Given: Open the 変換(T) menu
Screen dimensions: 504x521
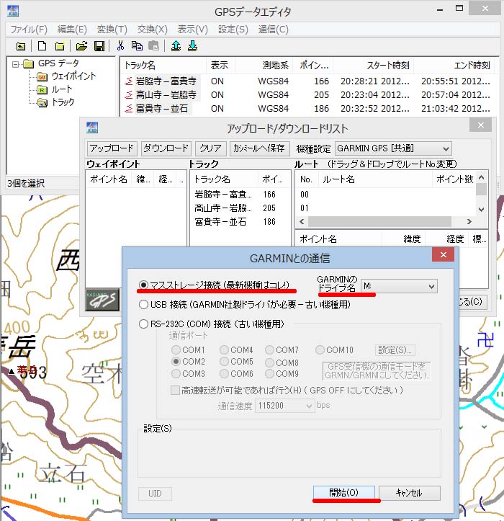Looking at the screenshot, I should click(112, 30).
